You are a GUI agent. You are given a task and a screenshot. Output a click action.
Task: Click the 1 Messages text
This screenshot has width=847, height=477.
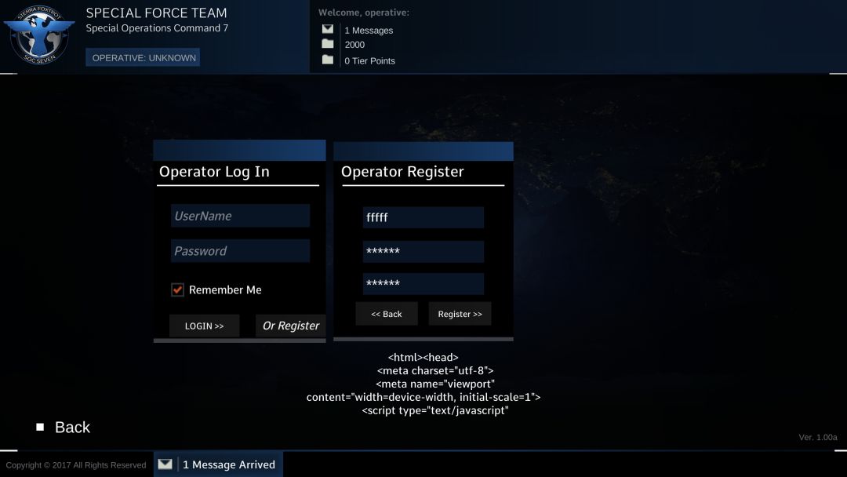[369, 31]
